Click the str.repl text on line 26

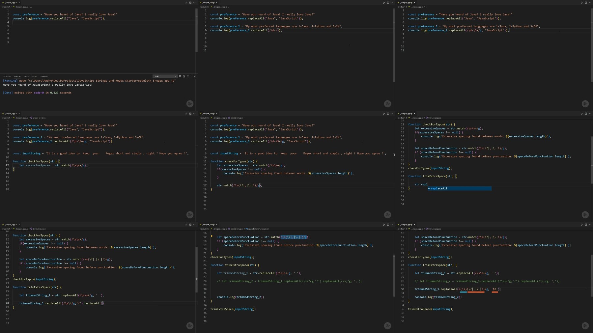coord(421,184)
